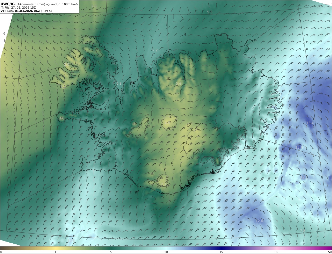The image size is (332, 254).
Task: Click the map value label 2.1
Action: (x=63, y=86)
